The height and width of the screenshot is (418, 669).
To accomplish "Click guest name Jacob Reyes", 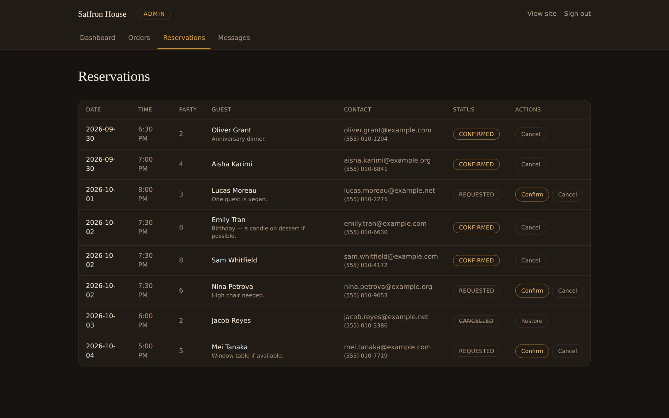I will click(231, 320).
